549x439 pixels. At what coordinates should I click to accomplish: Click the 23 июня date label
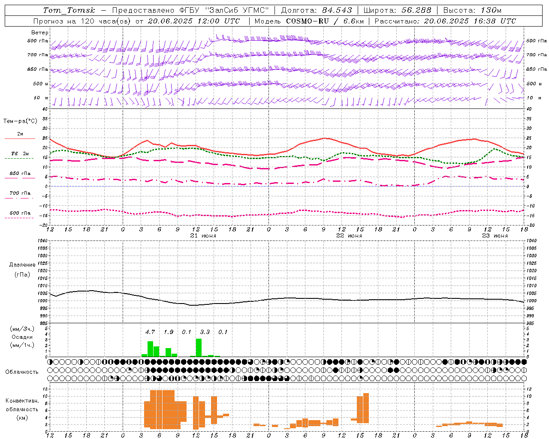(x=495, y=236)
